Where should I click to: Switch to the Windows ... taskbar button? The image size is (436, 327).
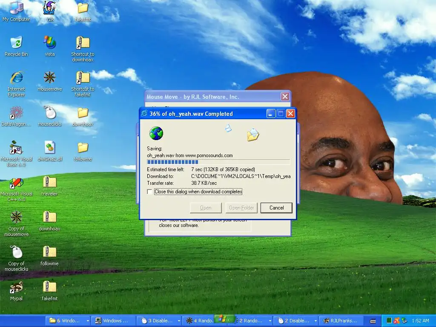(113, 321)
